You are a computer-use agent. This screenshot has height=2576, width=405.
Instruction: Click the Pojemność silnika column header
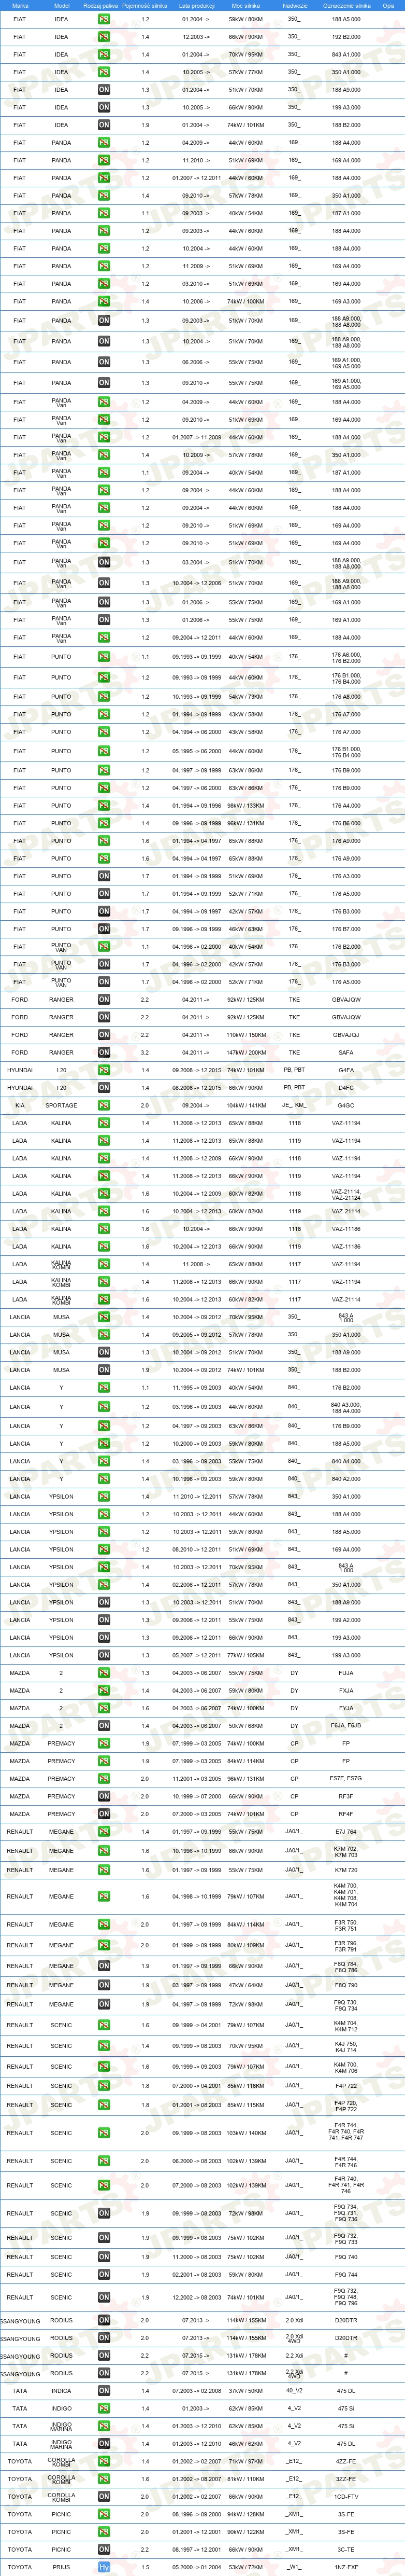pos(144,5)
